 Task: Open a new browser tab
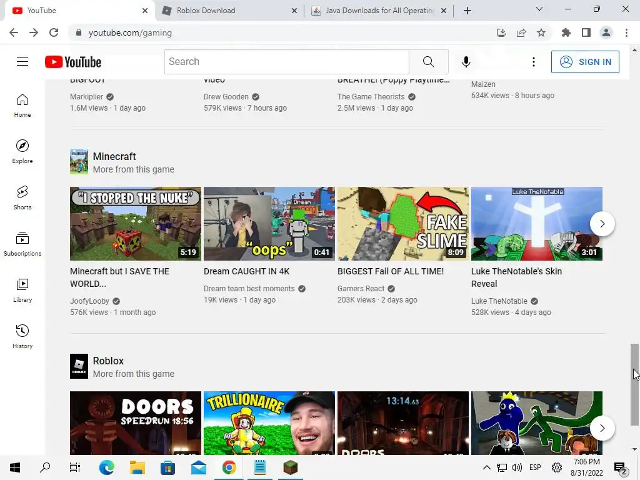coord(467,11)
